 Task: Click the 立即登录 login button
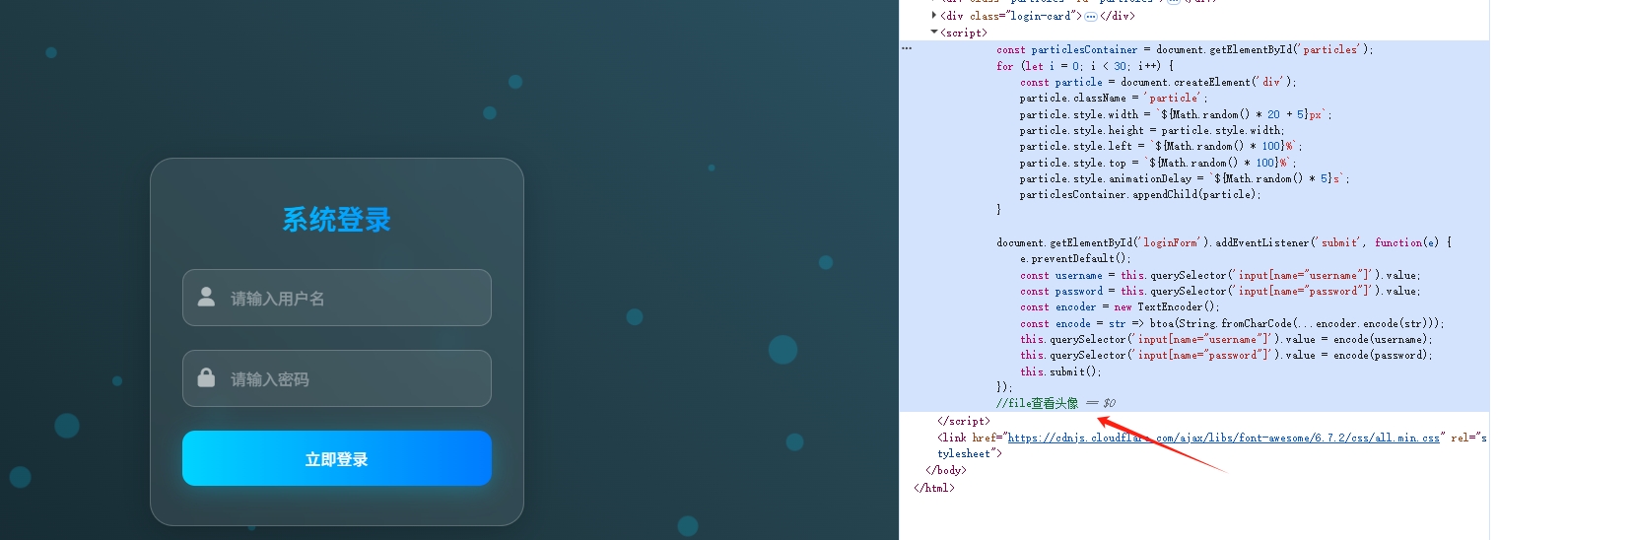tap(336, 458)
